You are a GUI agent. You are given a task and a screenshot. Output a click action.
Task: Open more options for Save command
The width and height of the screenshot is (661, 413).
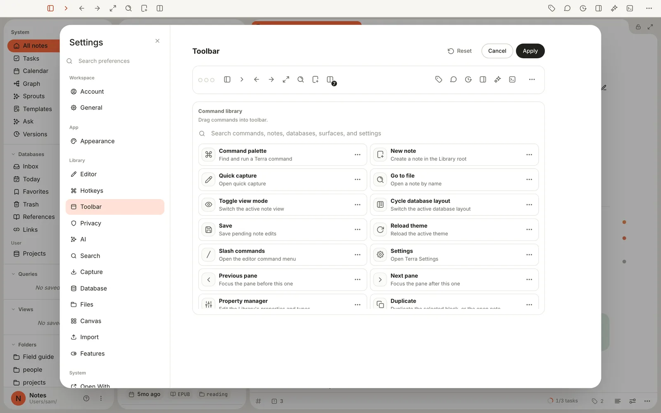(357, 230)
